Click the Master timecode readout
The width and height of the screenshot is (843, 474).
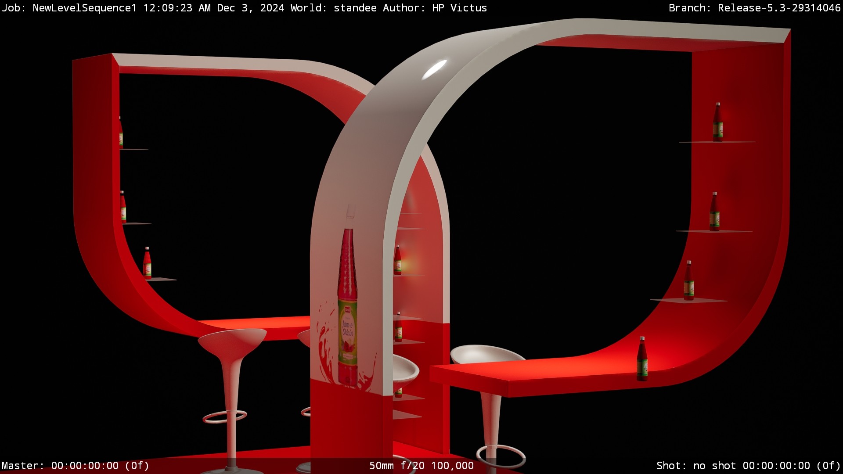point(75,466)
